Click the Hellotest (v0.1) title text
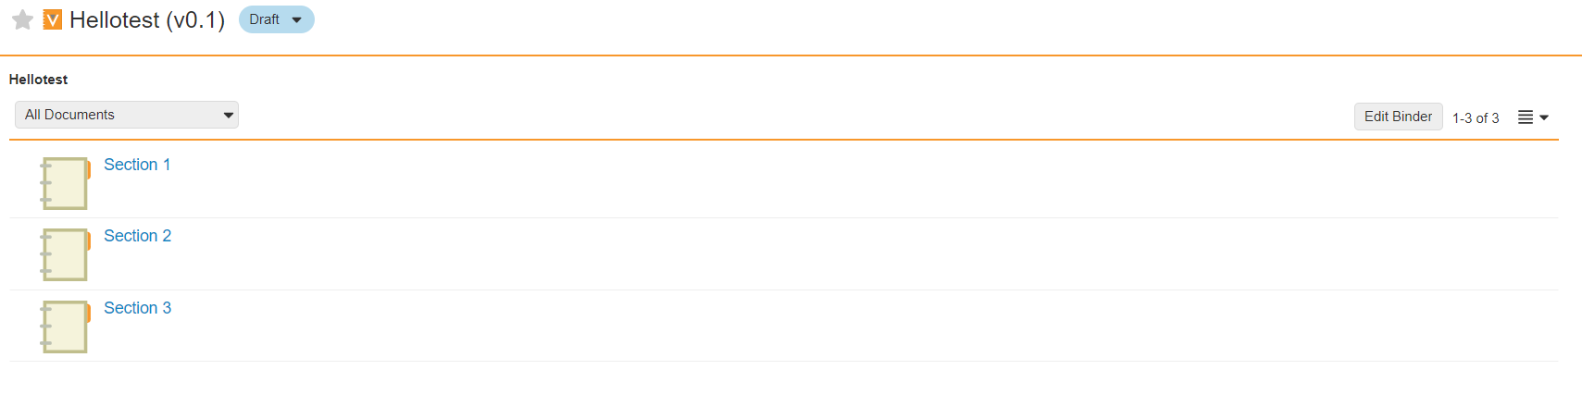This screenshot has height=419, width=1582. pos(147,19)
